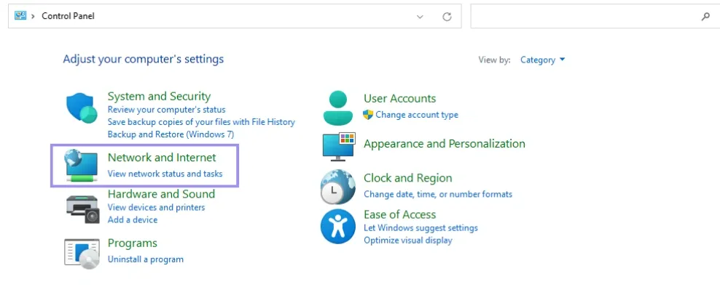
Task: Open the View by Category dropdown
Action: 542,60
